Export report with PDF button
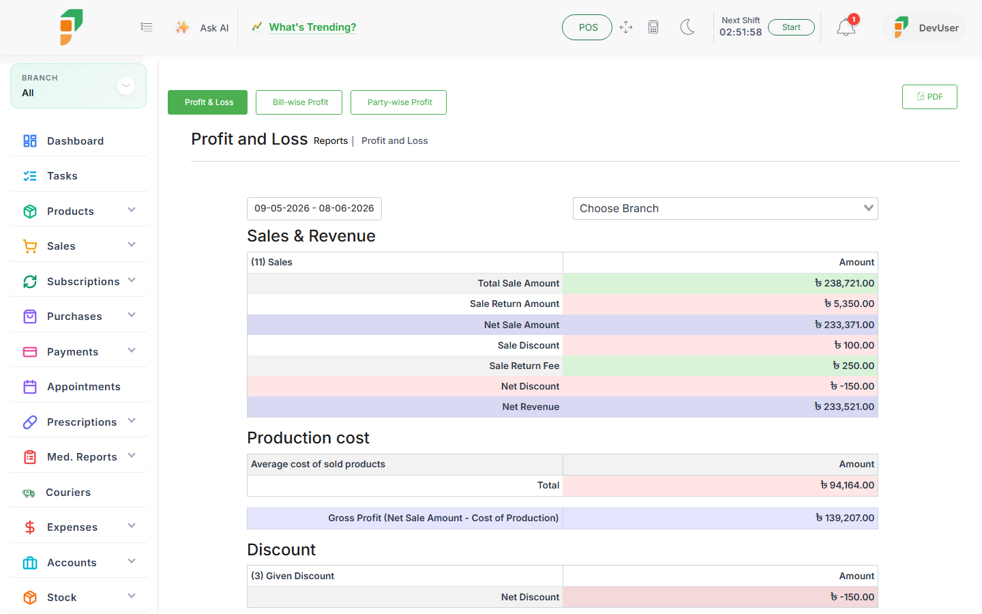The image size is (982, 614). tap(929, 97)
